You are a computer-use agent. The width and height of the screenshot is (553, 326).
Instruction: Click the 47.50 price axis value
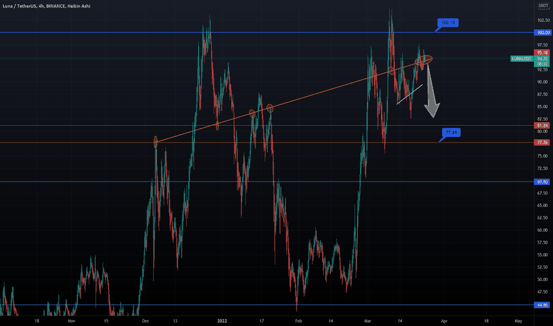(542, 292)
